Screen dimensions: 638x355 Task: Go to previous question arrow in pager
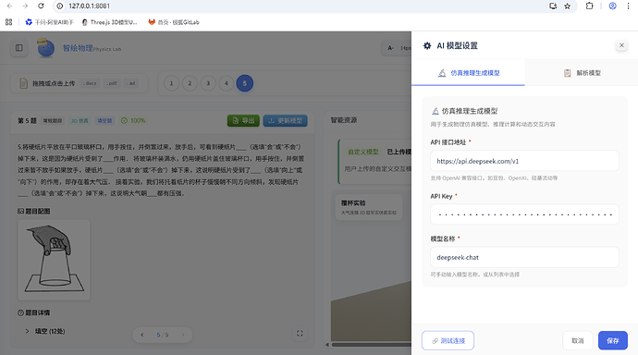142,335
